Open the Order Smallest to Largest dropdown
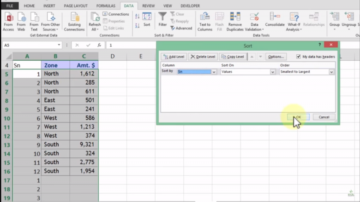This screenshot has width=360, height=202. [331, 72]
